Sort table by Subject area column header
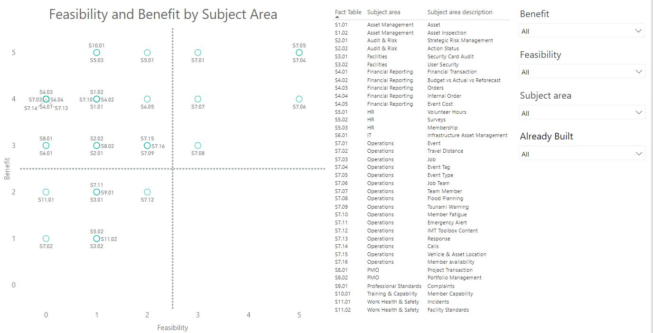This screenshot has width=653, height=333. pos(383,12)
